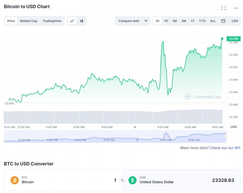Click the 9:55 AM axis label

(9, 127)
